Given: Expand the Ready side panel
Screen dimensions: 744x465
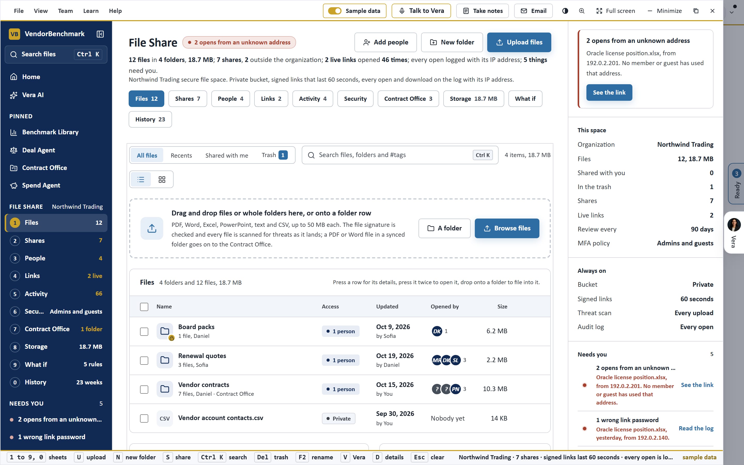Looking at the screenshot, I should tap(736, 184).
